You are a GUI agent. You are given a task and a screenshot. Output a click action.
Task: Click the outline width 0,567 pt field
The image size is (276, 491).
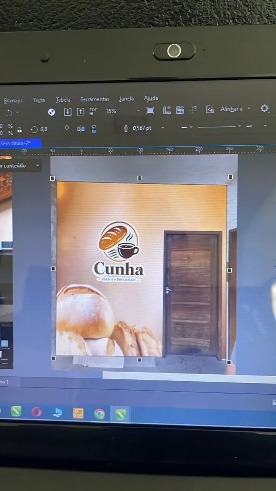[x=142, y=128]
